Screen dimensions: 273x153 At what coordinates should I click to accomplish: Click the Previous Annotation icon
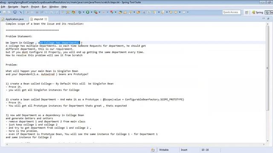point(163,12)
